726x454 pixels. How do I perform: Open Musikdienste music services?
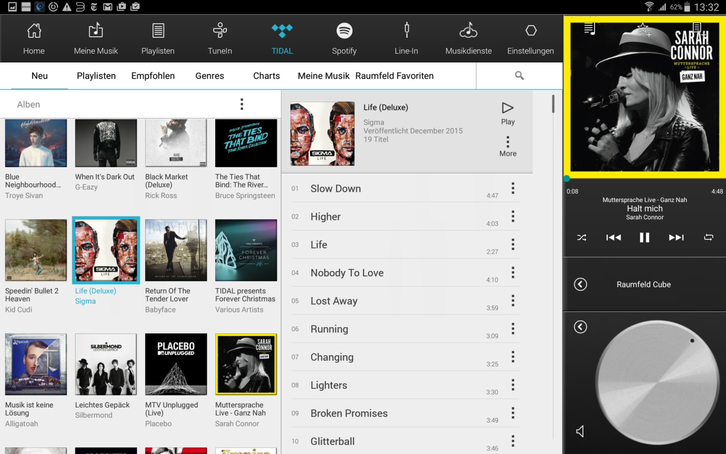click(468, 39)
